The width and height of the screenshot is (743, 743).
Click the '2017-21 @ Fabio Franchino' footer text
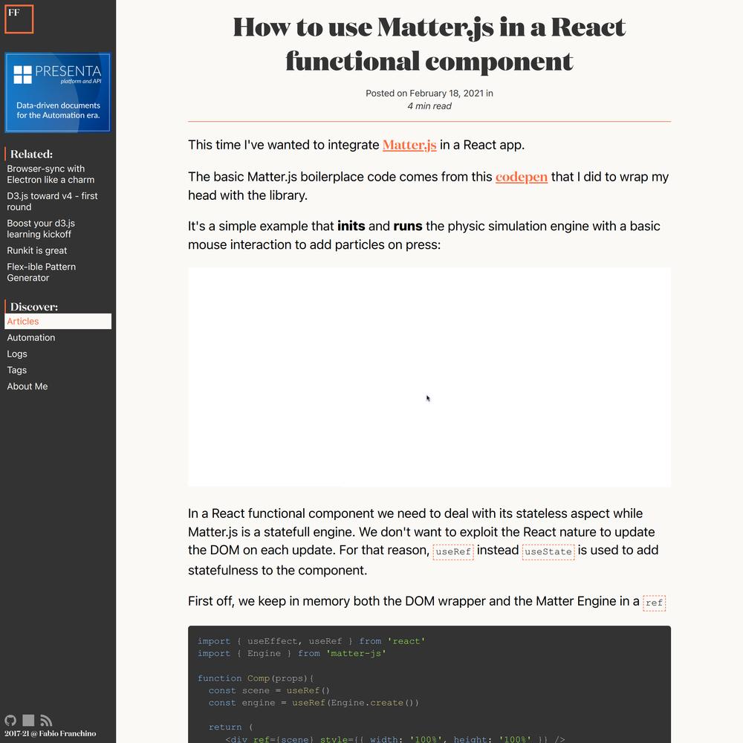click(51, 733)
